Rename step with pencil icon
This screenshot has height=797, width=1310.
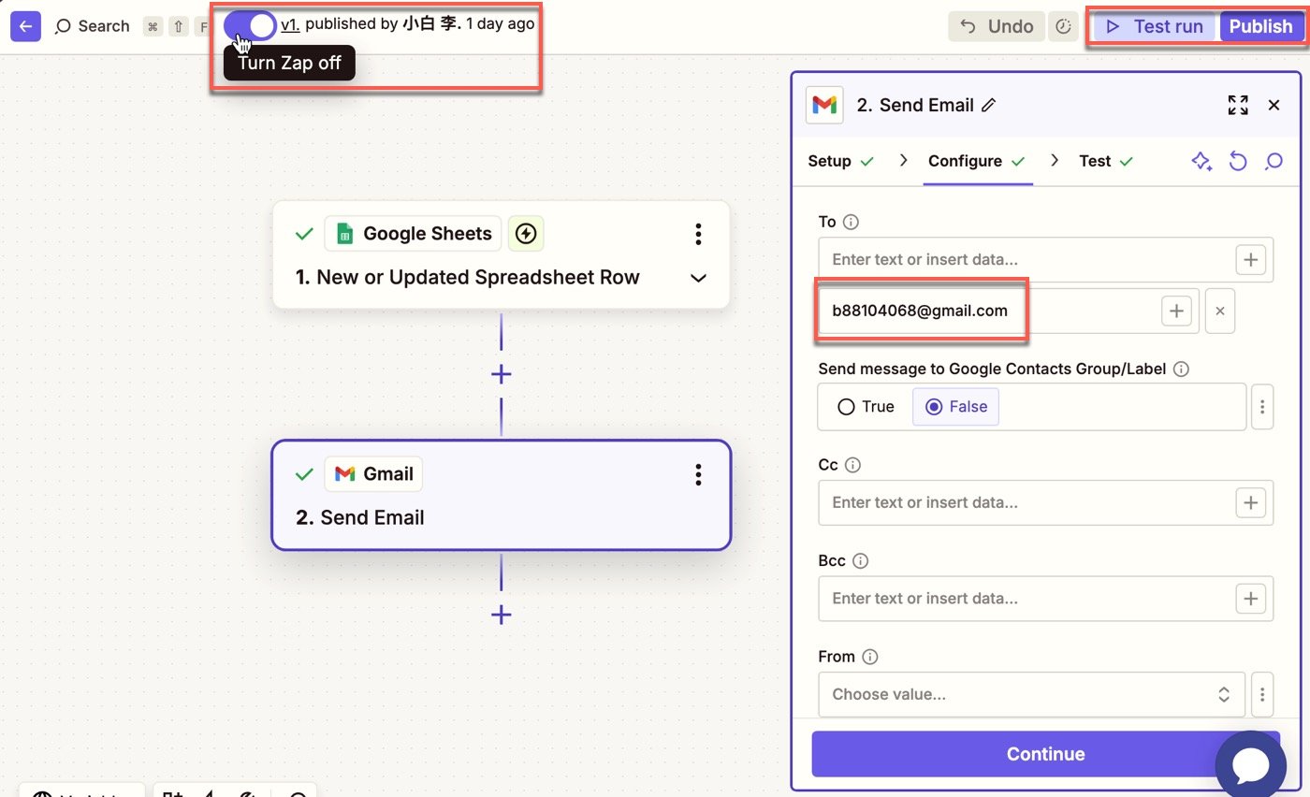pos(988,106)
